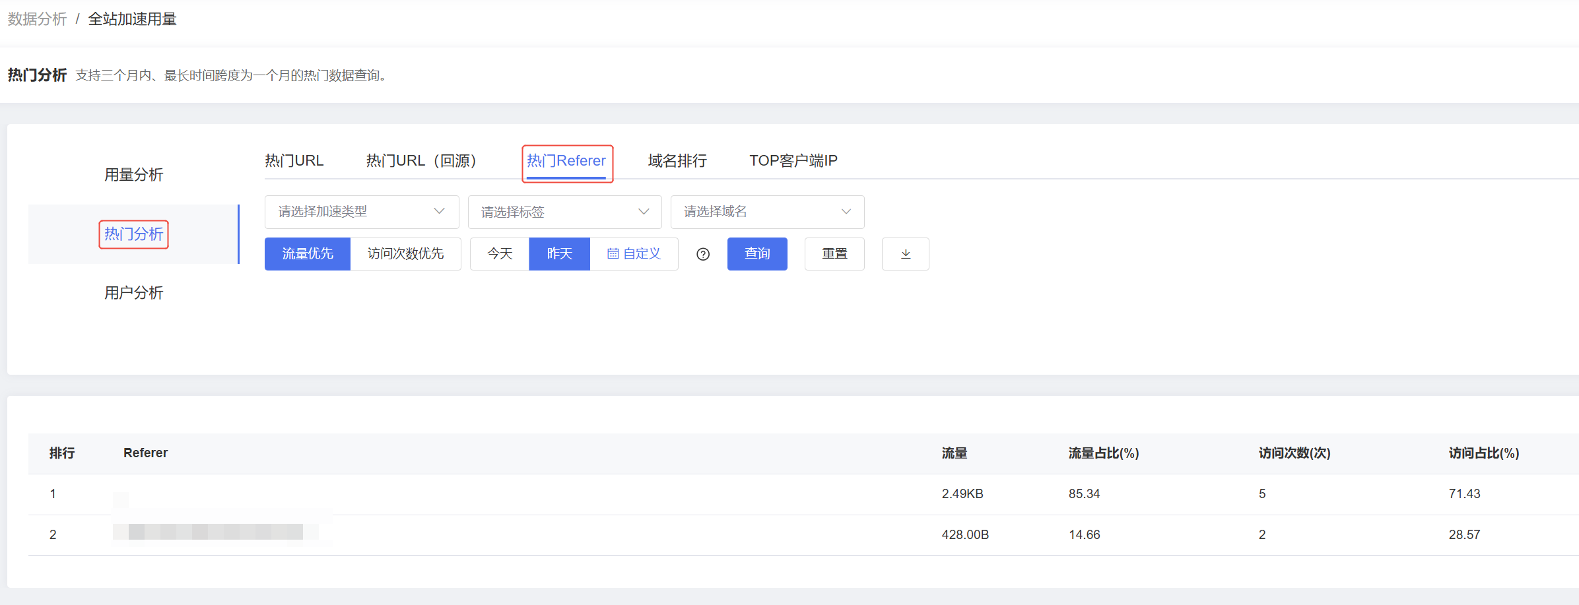
Task: Open the 请选择域名 dropdown
Action: [x=767, y=212]
